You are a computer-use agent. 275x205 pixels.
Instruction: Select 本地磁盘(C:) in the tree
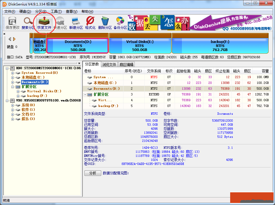click(33, 77)
